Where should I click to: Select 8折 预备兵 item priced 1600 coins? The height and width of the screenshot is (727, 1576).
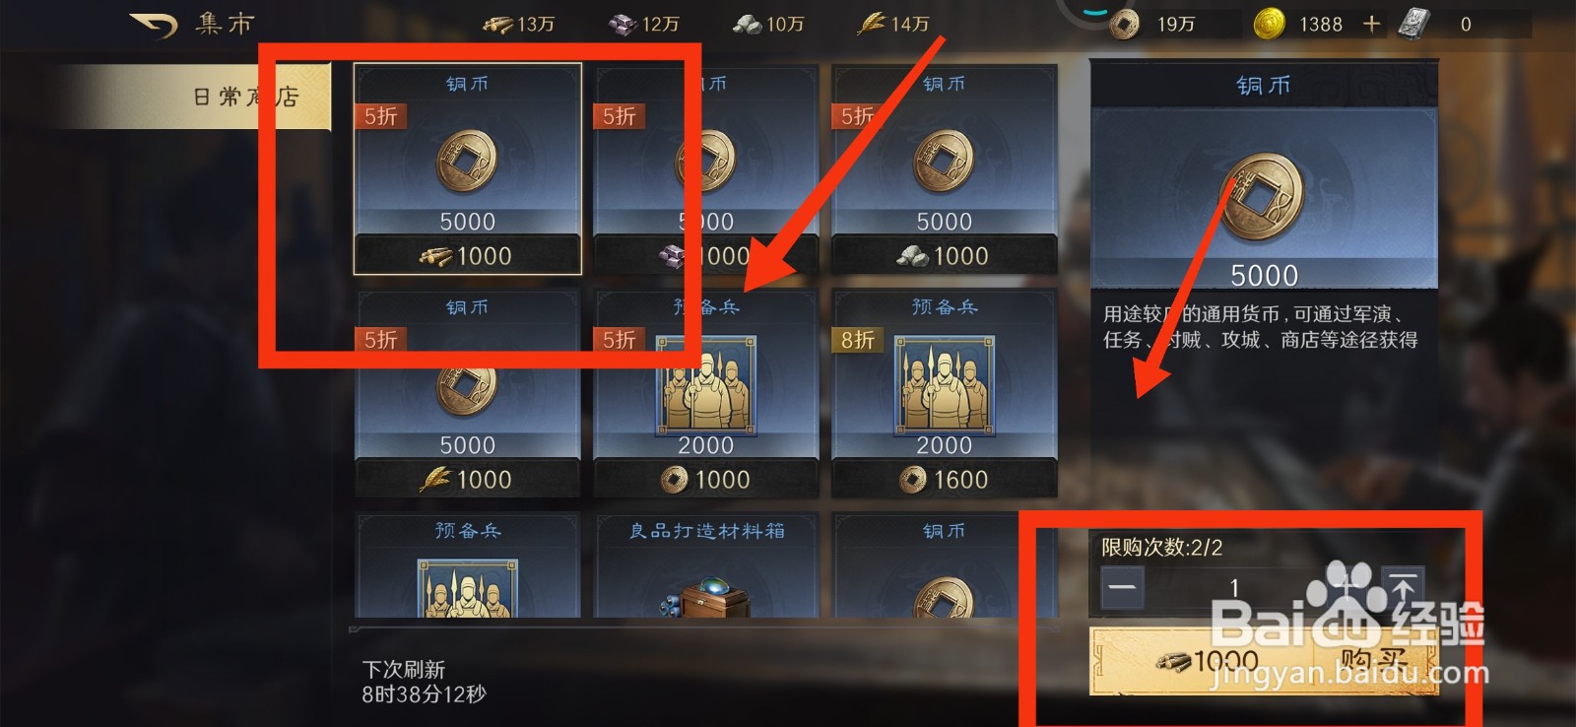945,392
